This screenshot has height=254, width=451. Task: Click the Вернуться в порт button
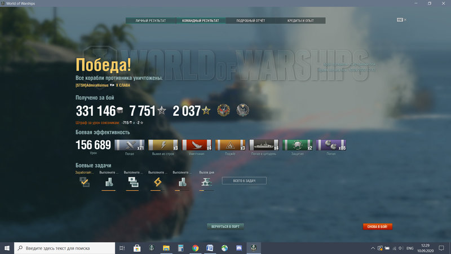[225, 226]
